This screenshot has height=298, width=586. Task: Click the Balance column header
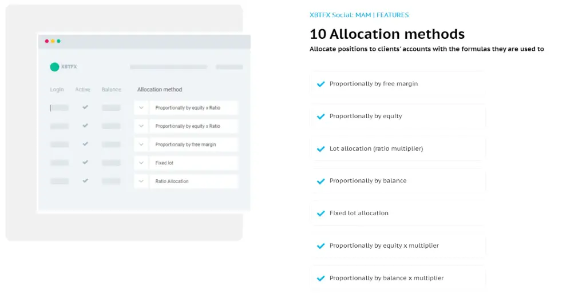pos(112,90)
